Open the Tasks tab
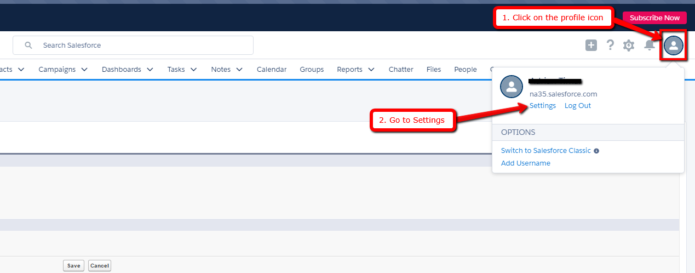This screenshot has width=695, height=273. pyautogui.click(x=176, y=70)
